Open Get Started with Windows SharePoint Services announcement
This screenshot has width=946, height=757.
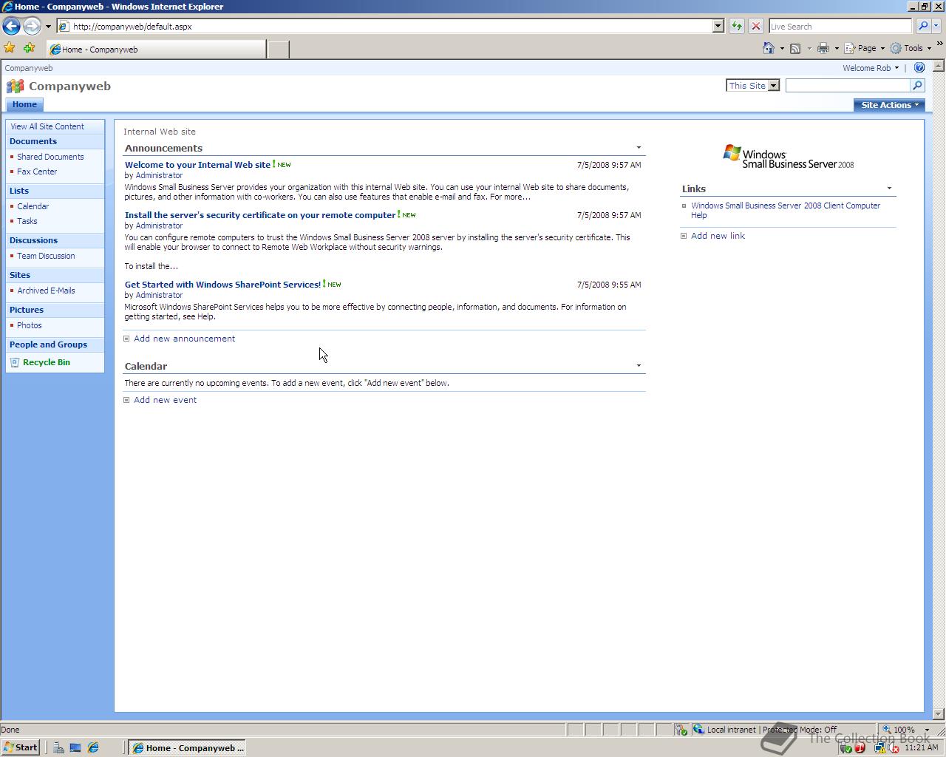point(222,285)
